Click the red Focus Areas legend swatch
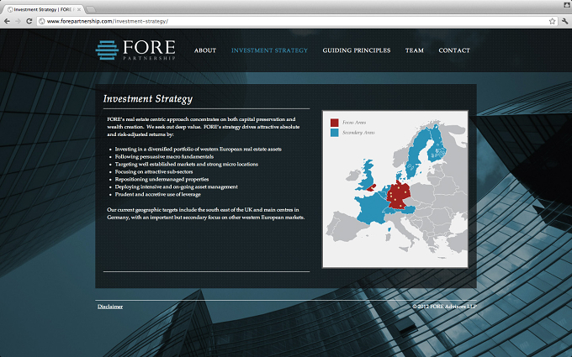Viewport: 572px width, 357px height. [335, 123]
